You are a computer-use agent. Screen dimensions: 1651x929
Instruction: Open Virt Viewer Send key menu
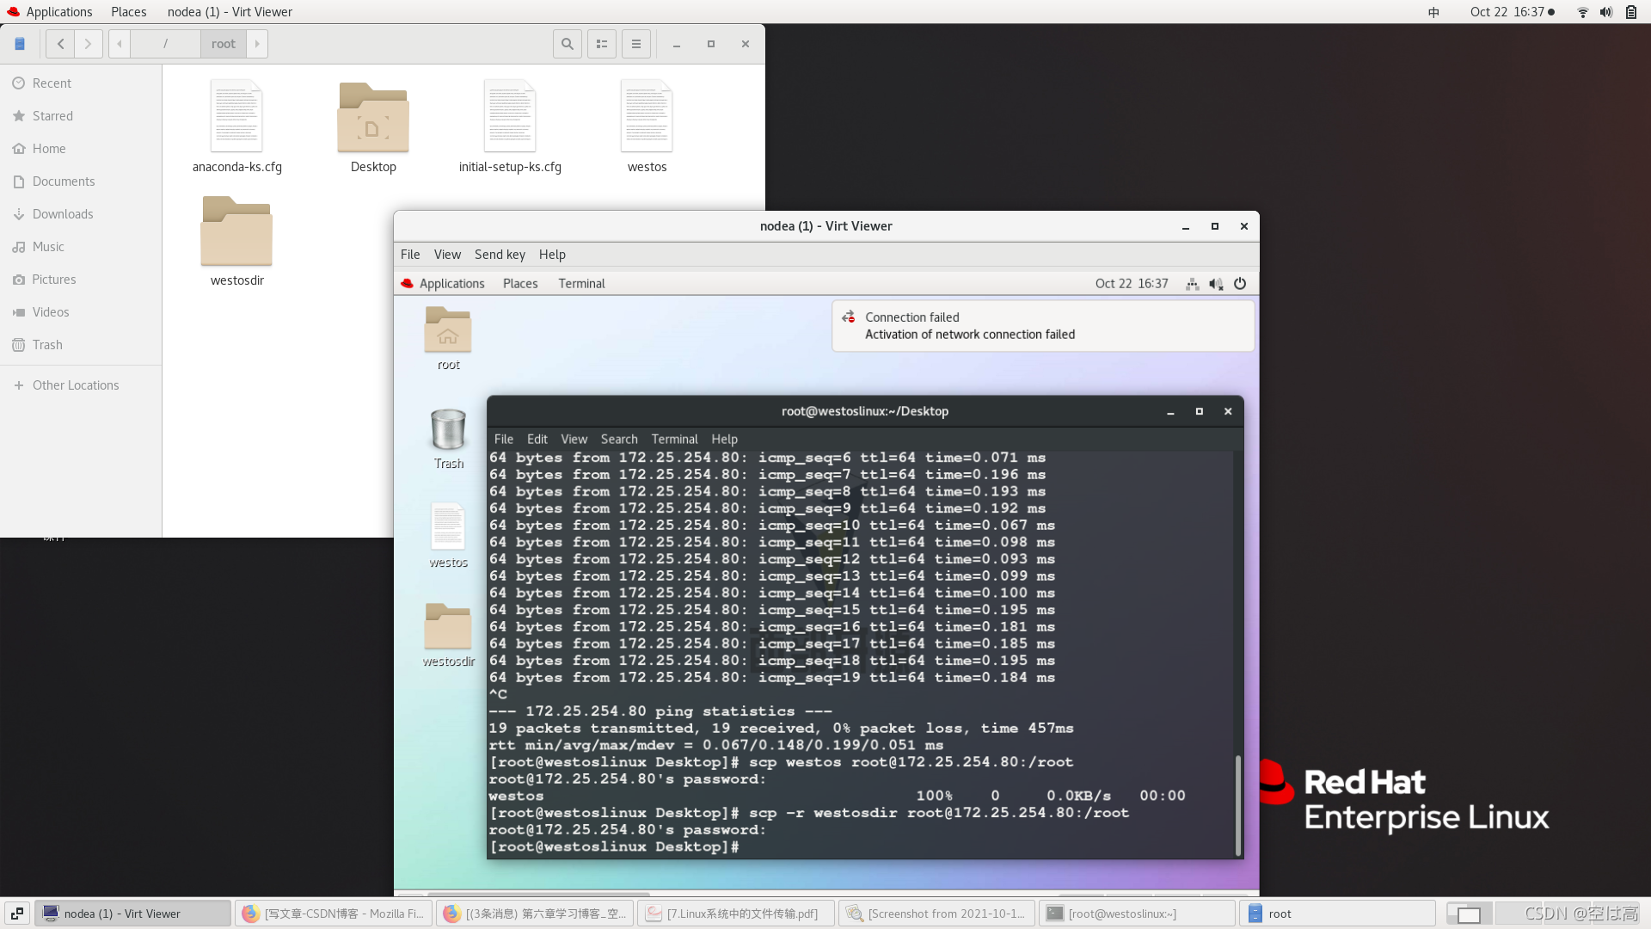[x=500, y=255]
